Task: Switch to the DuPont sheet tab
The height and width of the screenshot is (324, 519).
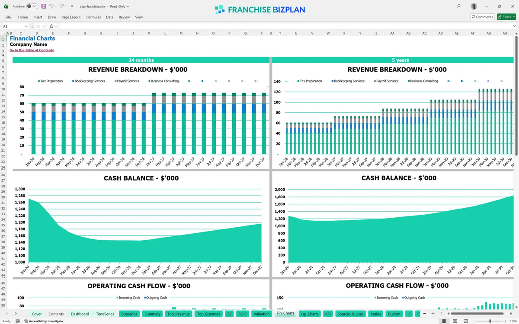Action: point(394,314)
